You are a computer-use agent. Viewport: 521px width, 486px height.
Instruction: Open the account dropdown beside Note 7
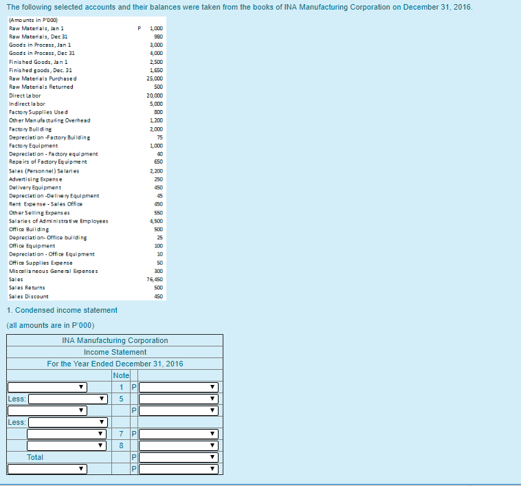[67, 434]
